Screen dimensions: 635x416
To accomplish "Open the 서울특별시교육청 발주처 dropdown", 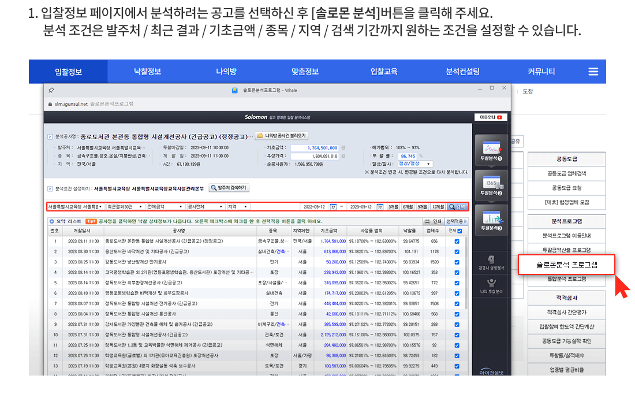I will (75, 207).
